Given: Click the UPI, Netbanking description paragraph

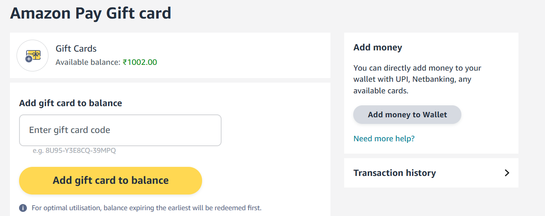Looking at the screenshot, I should (417, 79).
